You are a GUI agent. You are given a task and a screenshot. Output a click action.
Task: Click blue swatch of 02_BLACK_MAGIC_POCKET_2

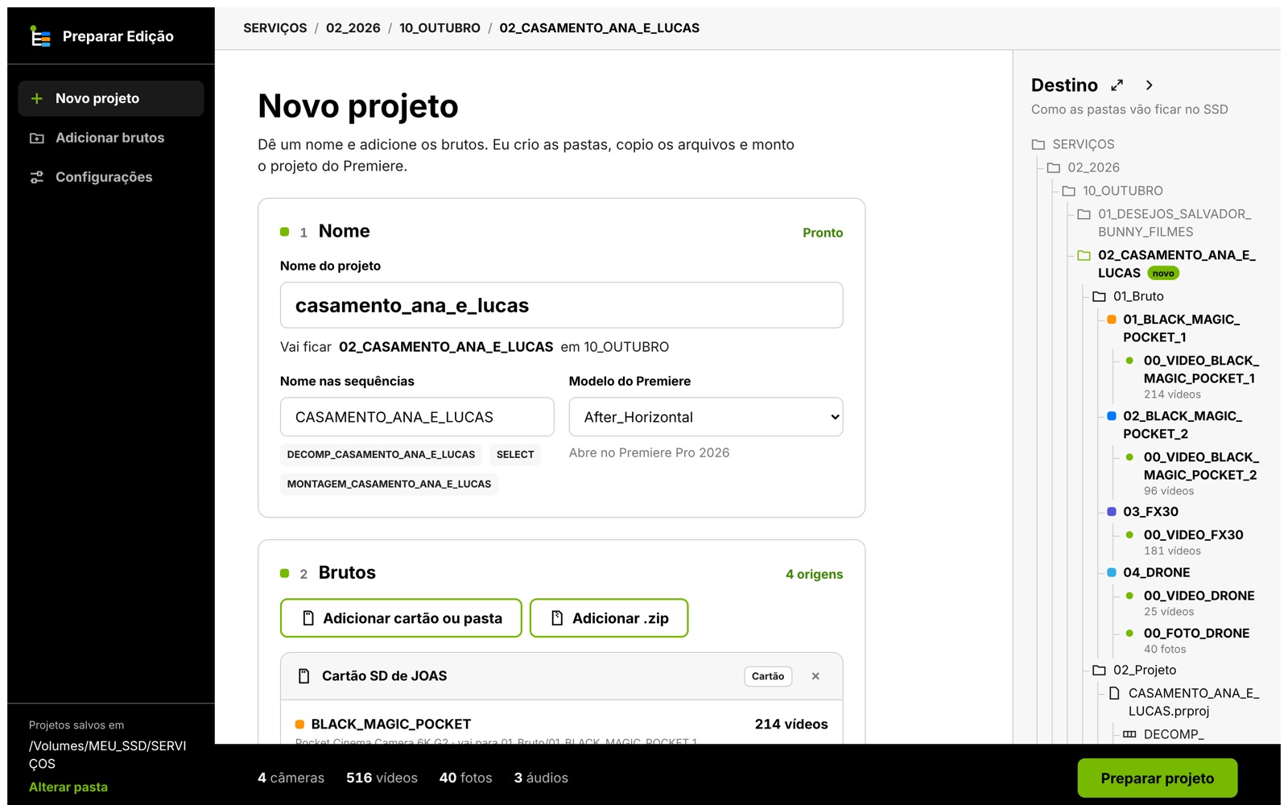[x=1112, y=416]
